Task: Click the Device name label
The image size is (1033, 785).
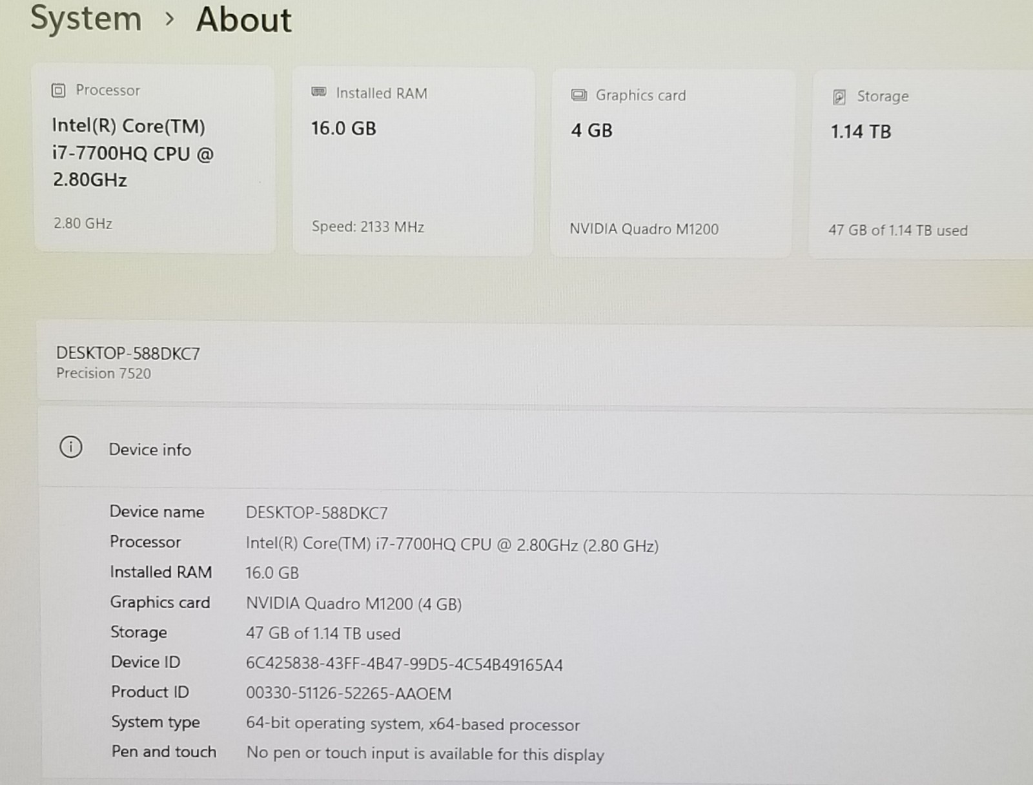Action: [157, 511]
